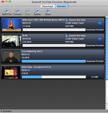Uncheck Convert this video for Miley Cyrus

pyautogui.click(x=67, y=20)
